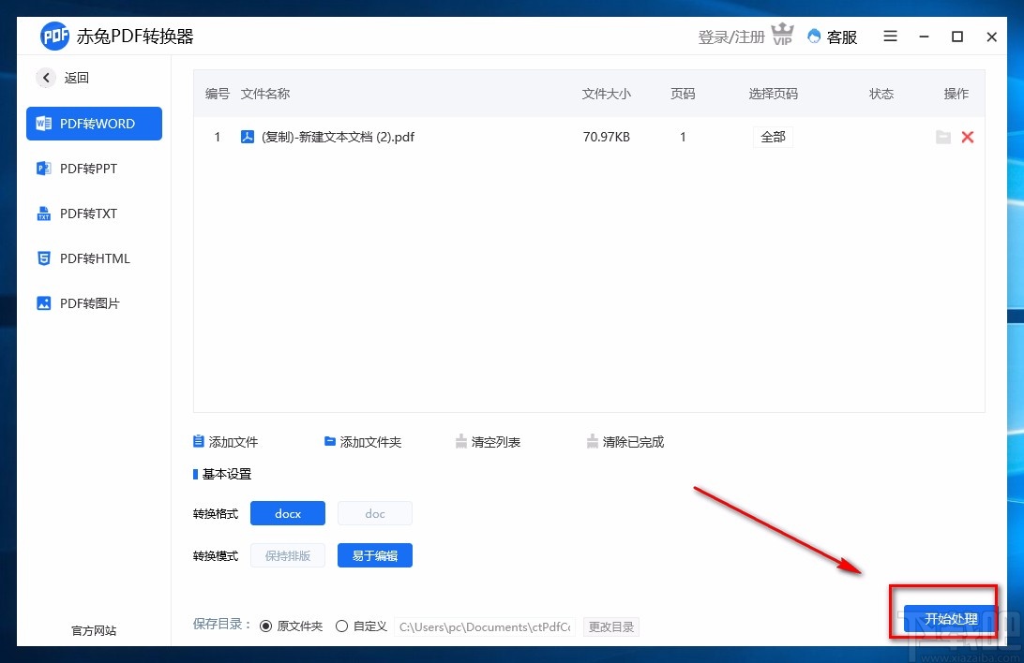Screen dimensions: 1024x663
Task: Switch to PDF转HTML conversion
Action: [92, 258]
